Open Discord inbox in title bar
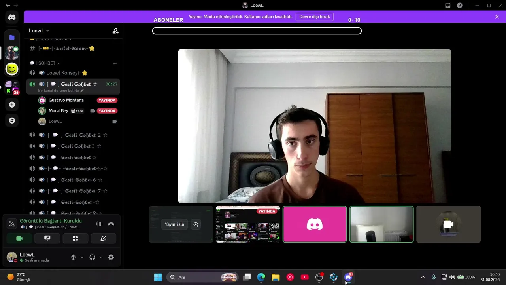Viewport: 506px width, 285px height. coord(447,6)
